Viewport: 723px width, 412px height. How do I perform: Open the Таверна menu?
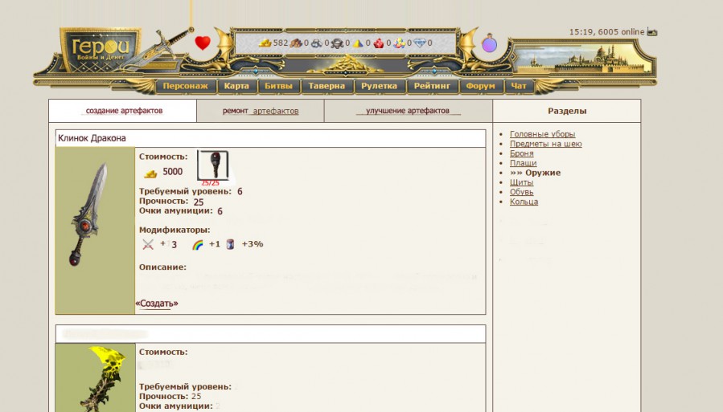(327, 86)
